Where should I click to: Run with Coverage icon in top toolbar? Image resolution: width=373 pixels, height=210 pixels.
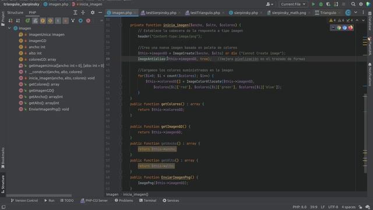(x=328, y=4)
